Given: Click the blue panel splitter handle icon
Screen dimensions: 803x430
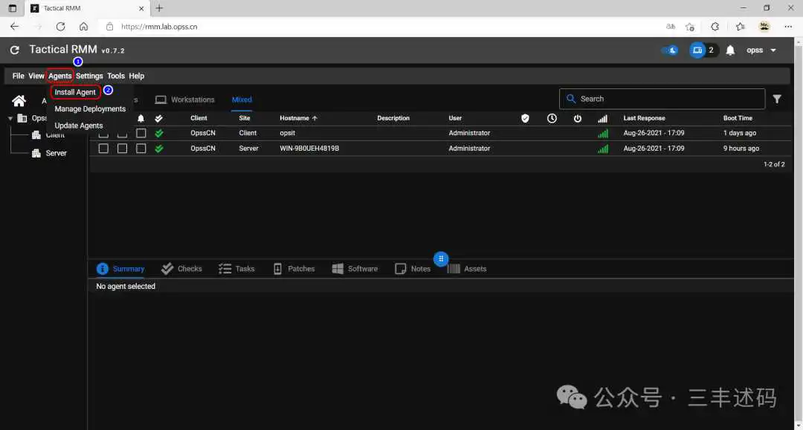Looking at the screenshot, I should 441,258.
